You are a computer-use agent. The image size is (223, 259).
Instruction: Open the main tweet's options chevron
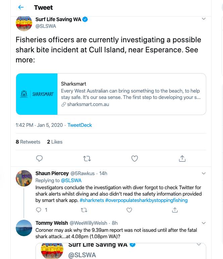(x=204, y=19)
